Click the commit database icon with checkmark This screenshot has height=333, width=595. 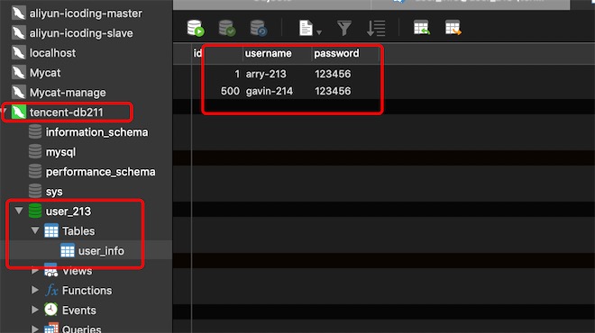pos(227,28)
